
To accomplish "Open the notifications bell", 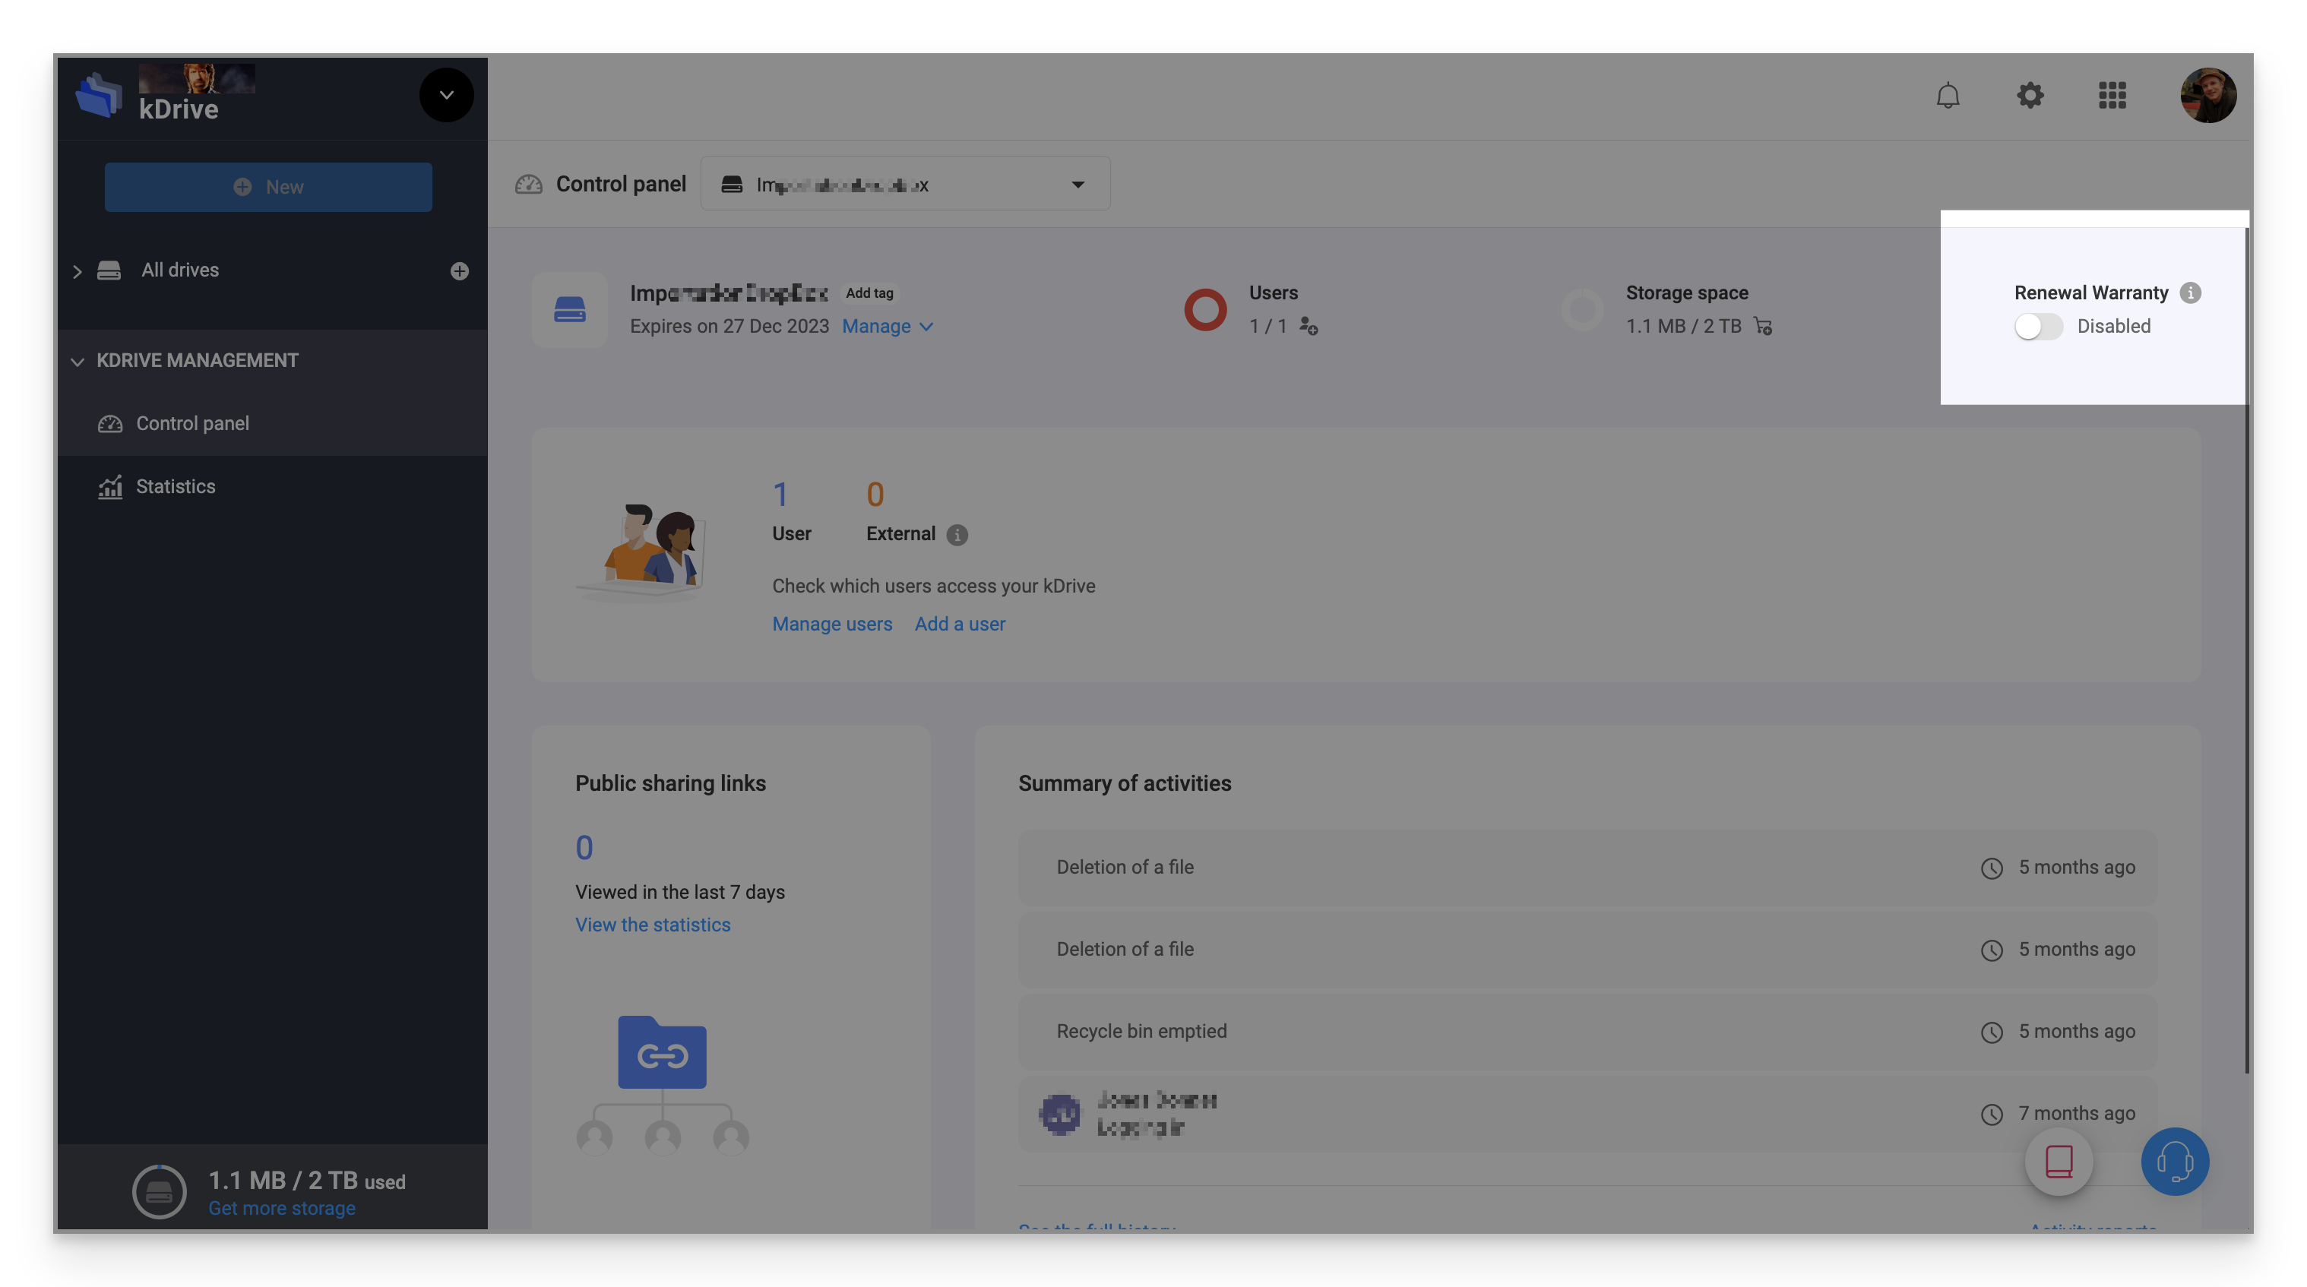I will (1949, 95).
